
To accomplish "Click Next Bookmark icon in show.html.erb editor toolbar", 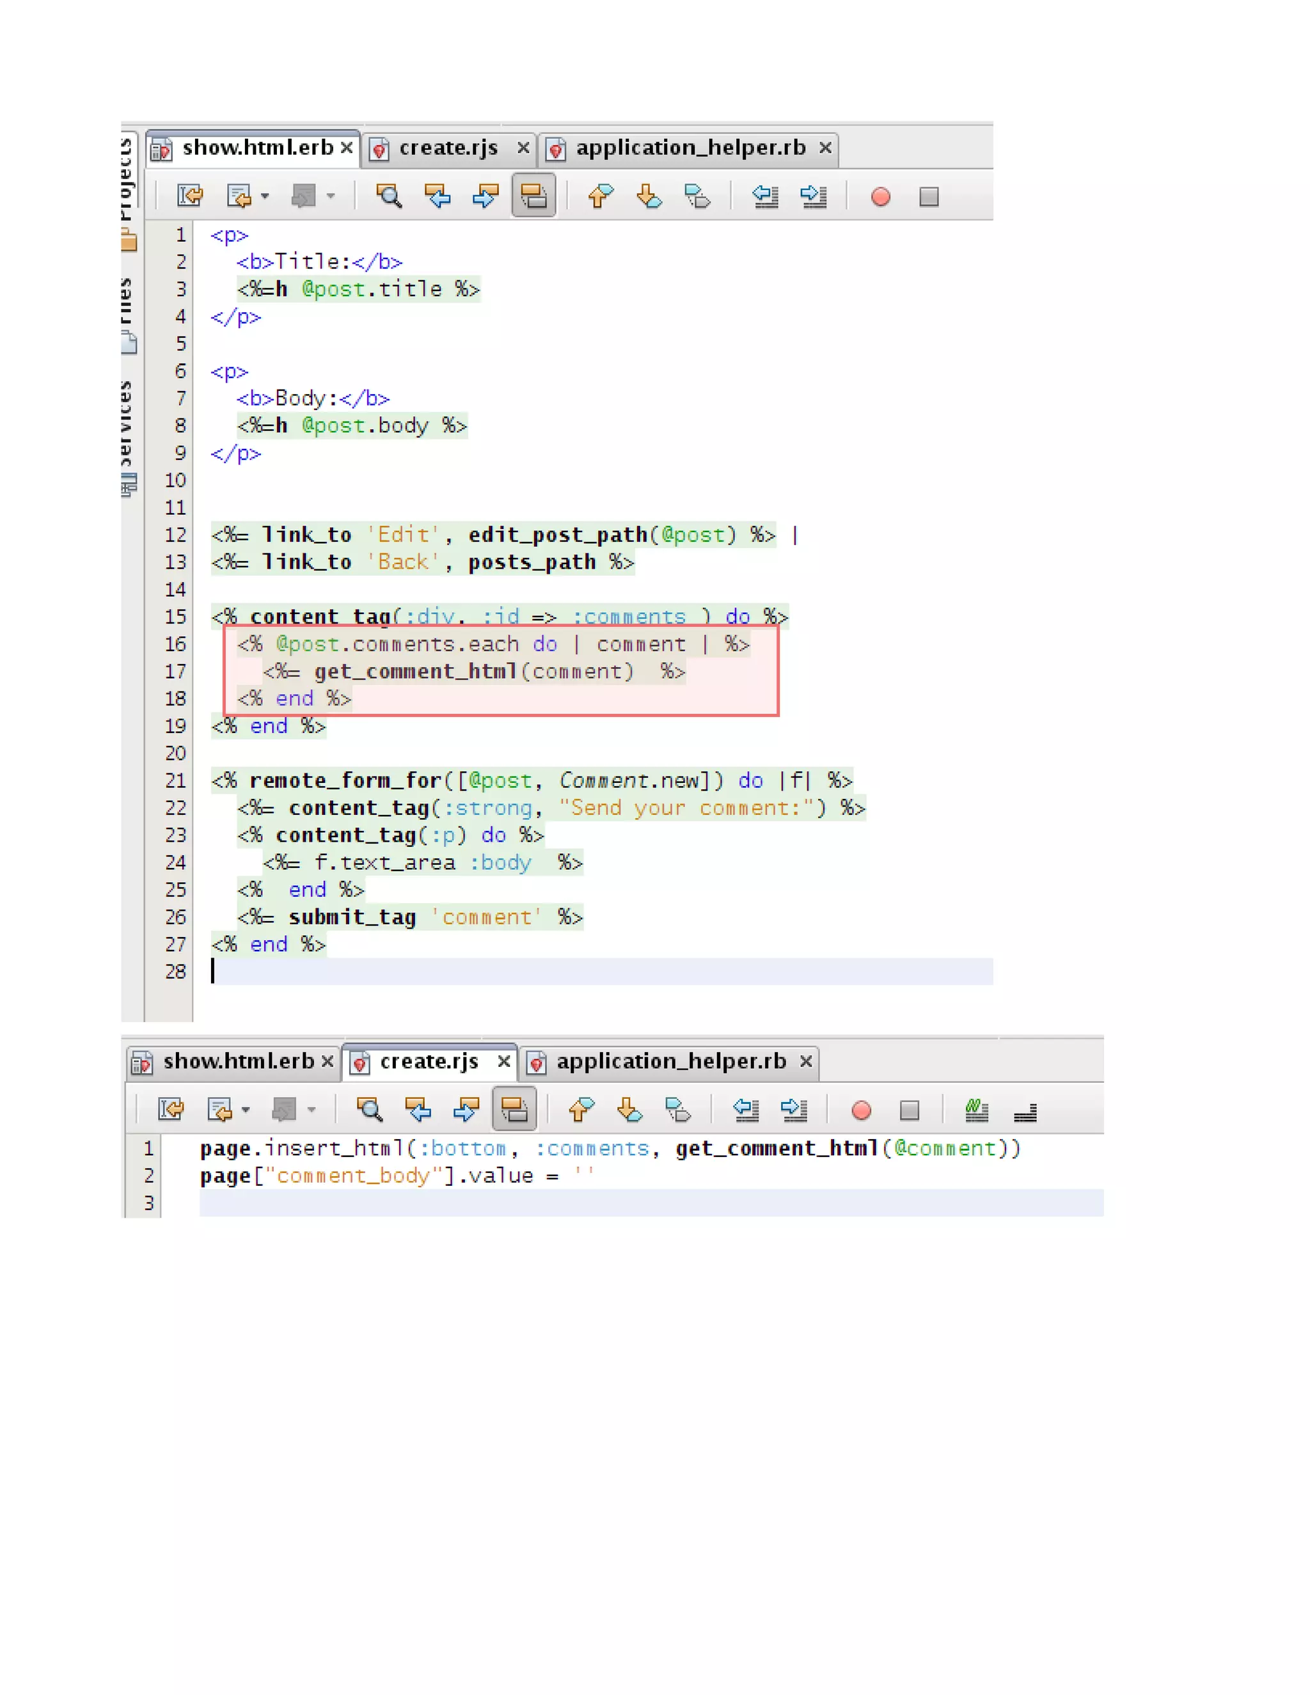I will coord(649,196).
